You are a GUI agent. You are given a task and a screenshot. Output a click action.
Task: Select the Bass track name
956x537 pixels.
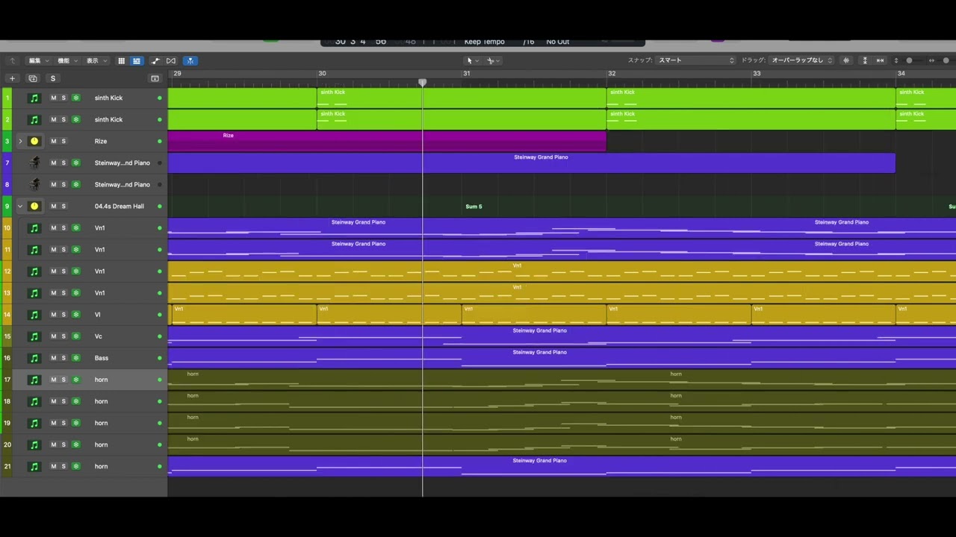click(x=101, y=358)
